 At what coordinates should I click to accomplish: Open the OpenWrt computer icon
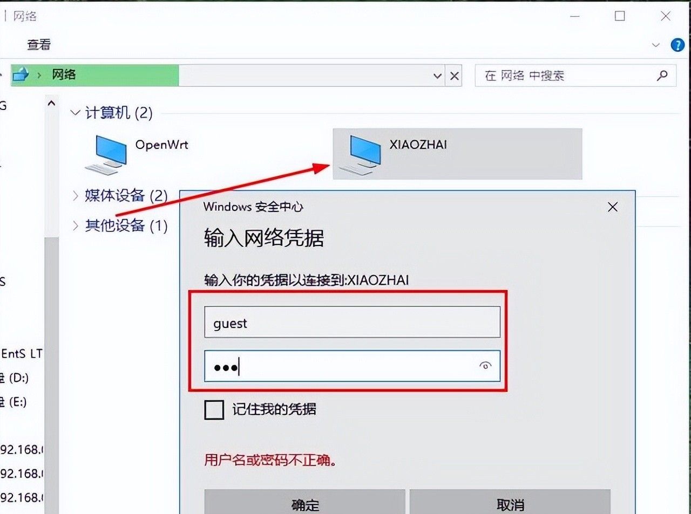tap(106, 154)
